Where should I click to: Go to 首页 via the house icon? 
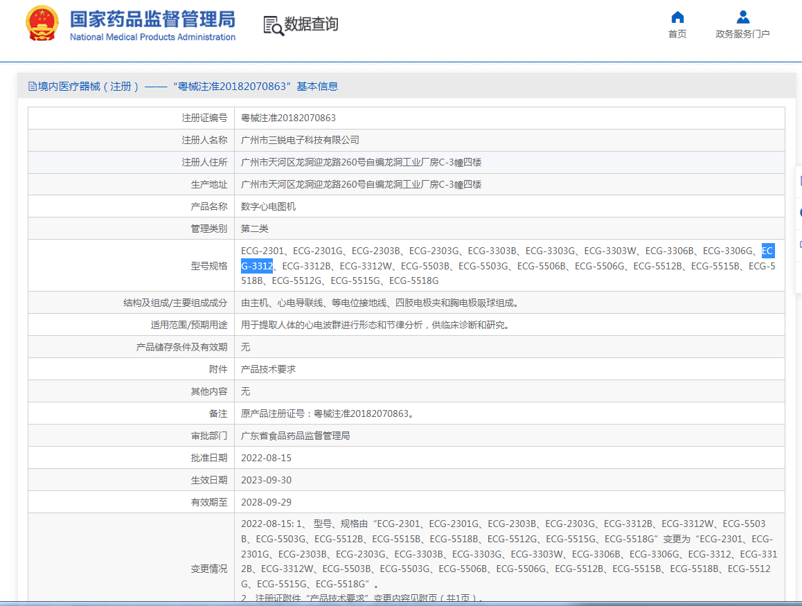pos(677,17)
